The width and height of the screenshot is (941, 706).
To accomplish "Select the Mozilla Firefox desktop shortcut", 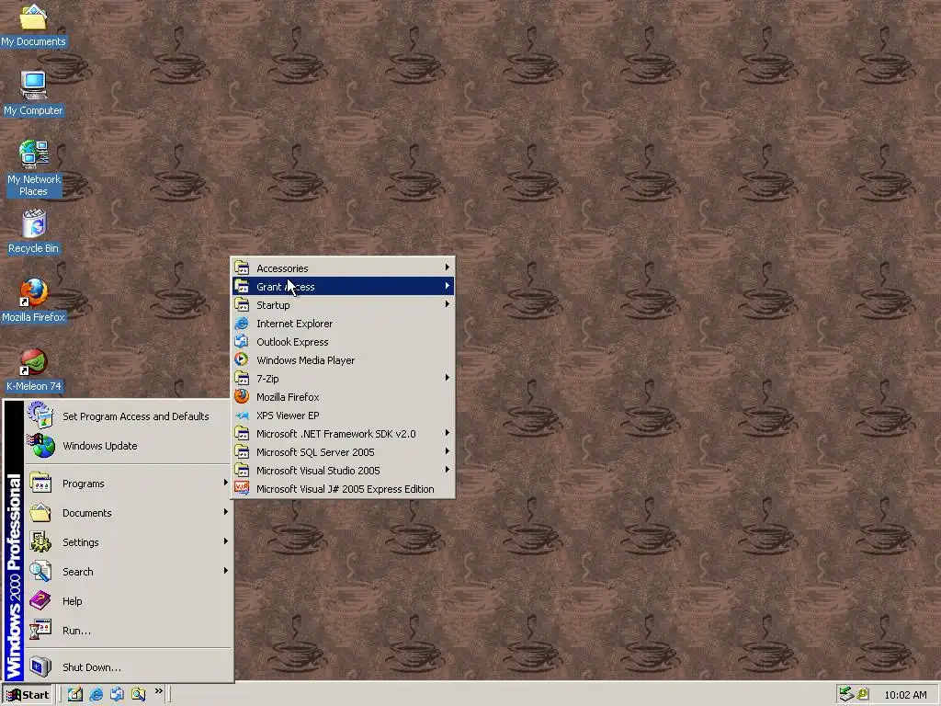I will 33,301.
